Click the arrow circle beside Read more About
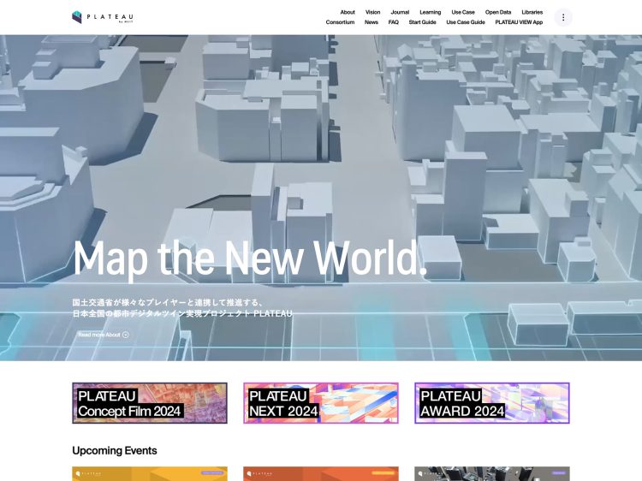642x481 pixels. pyautogui.click(x=126, y=335)
